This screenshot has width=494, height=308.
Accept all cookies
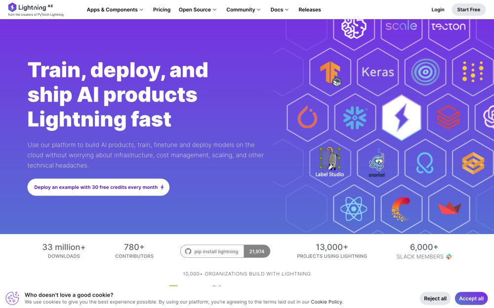tap(471, 298)
